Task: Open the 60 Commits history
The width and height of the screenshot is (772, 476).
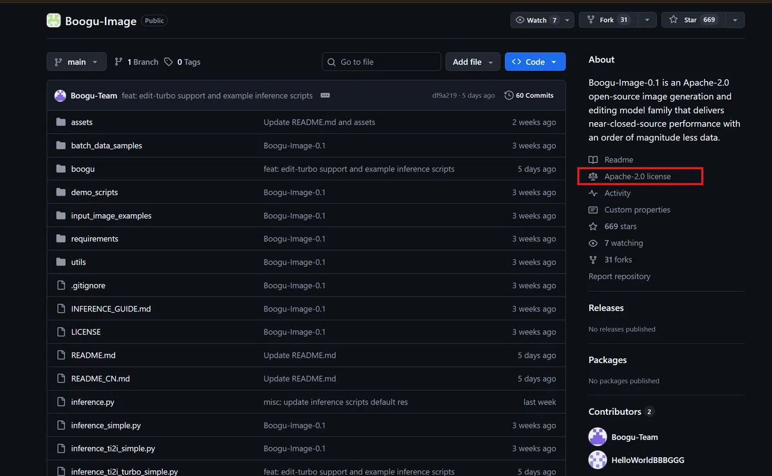Action: [x=529, y=95]
